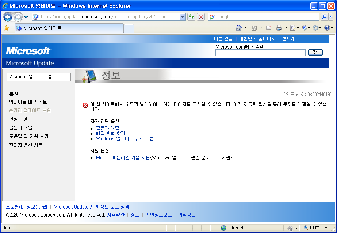337x233 pixels.
Task: Click the Microsoft.com search text field
Action: pyautogui.click(x=260, y=53)
